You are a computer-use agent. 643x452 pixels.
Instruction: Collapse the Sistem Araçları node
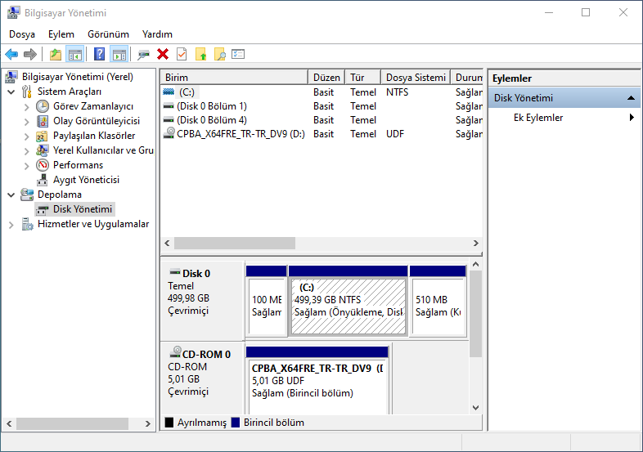click(11, 92)
